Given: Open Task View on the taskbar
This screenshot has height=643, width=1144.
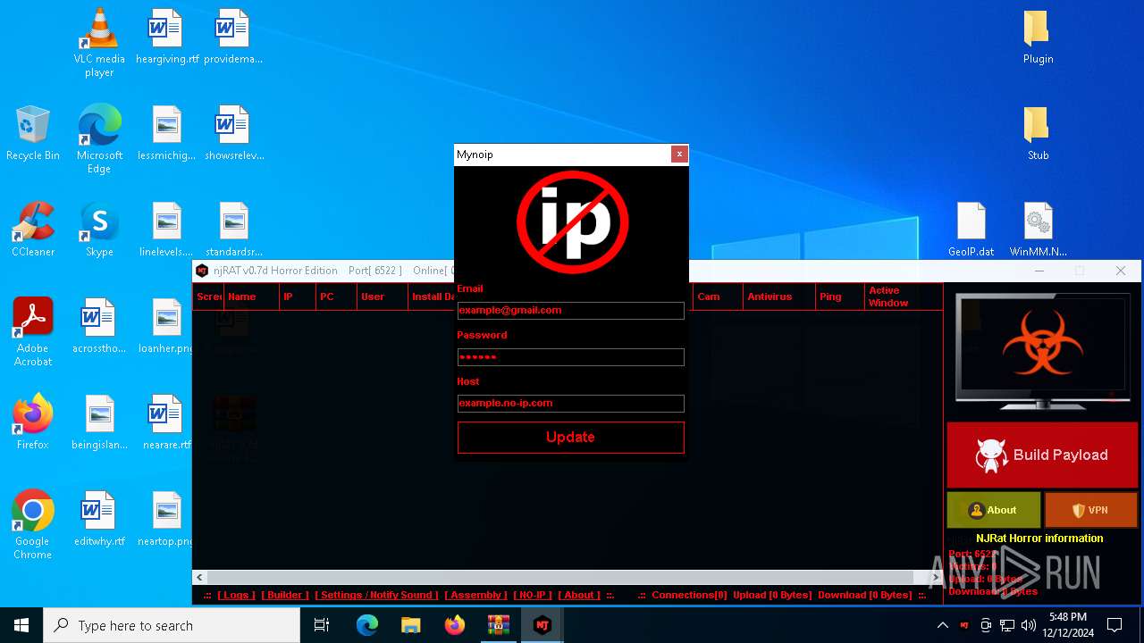Looking at the screenshot, I should tap(322, 625).
